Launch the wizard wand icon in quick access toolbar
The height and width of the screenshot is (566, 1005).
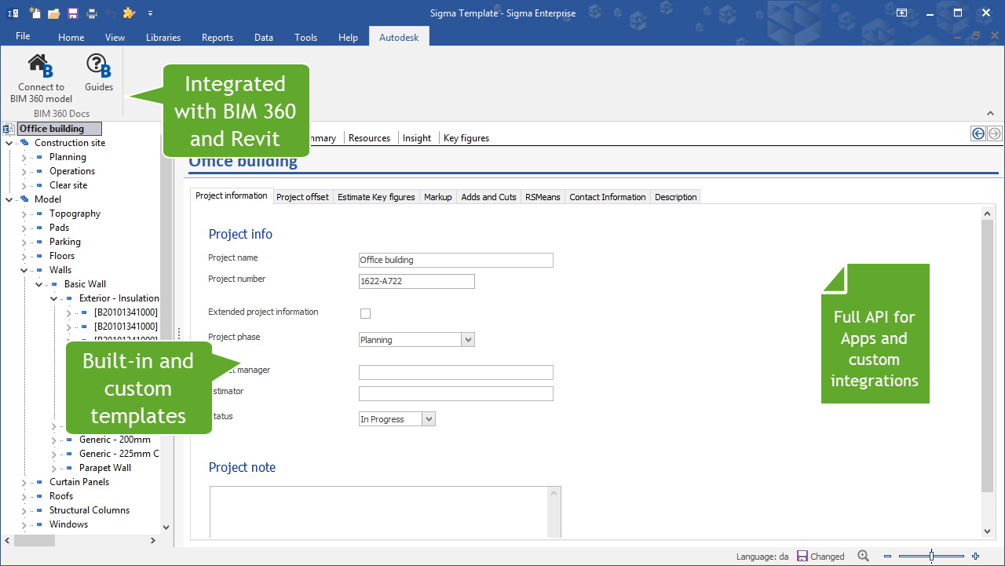[130, 13]
